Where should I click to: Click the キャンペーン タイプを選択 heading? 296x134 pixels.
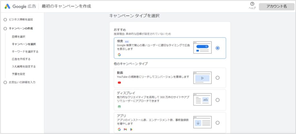click(x=134, y=16)
